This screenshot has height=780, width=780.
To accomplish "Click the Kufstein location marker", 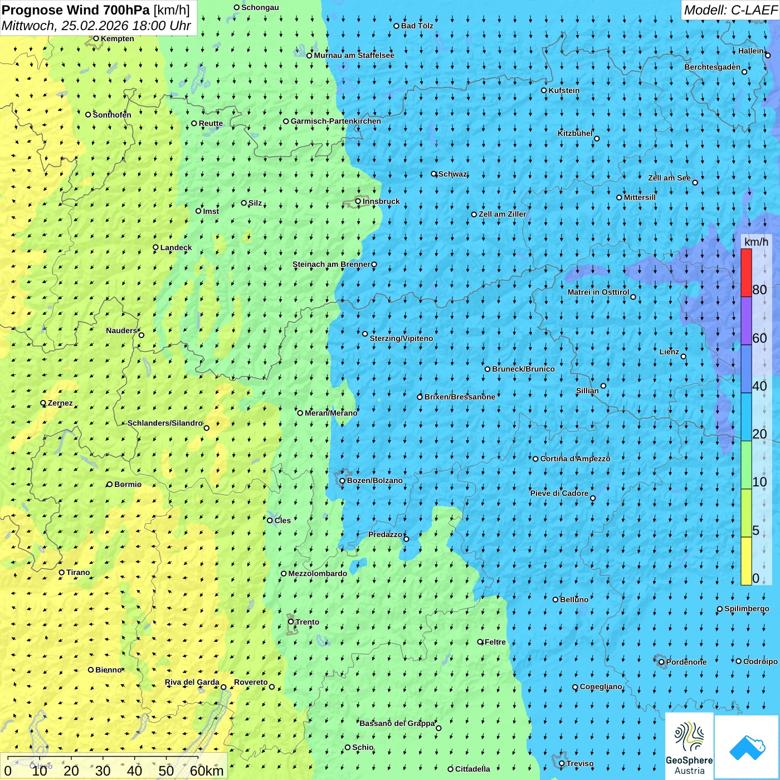I will 544,90.
